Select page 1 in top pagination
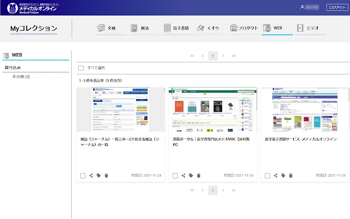Viewport: 350px width, 219px height. pyautogui.click(x=213, y=56)
